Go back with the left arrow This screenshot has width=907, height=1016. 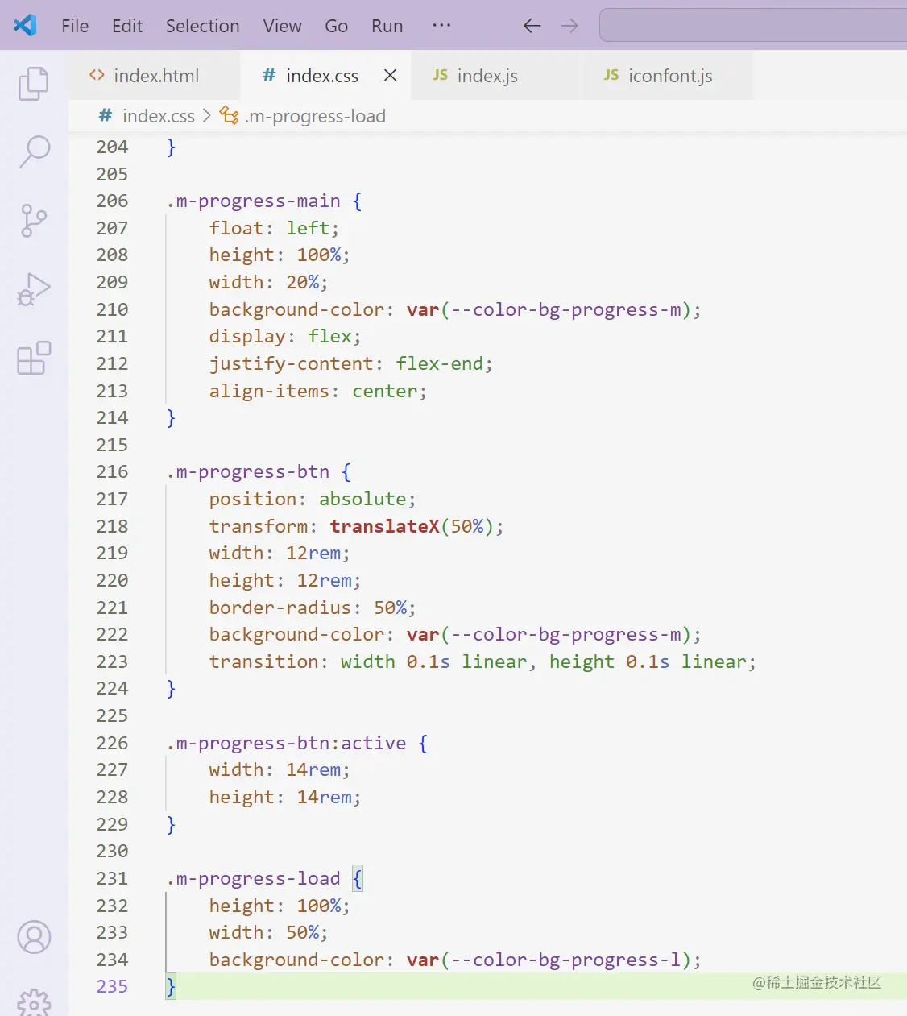[x=532, y=26]
